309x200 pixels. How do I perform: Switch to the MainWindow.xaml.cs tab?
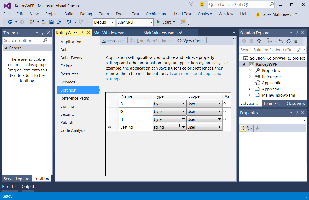163,33
